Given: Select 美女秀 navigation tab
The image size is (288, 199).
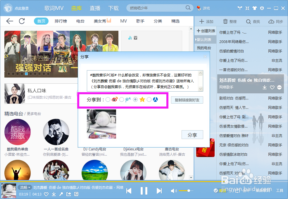Looking at the screenshot, I should tap(102, 21).
